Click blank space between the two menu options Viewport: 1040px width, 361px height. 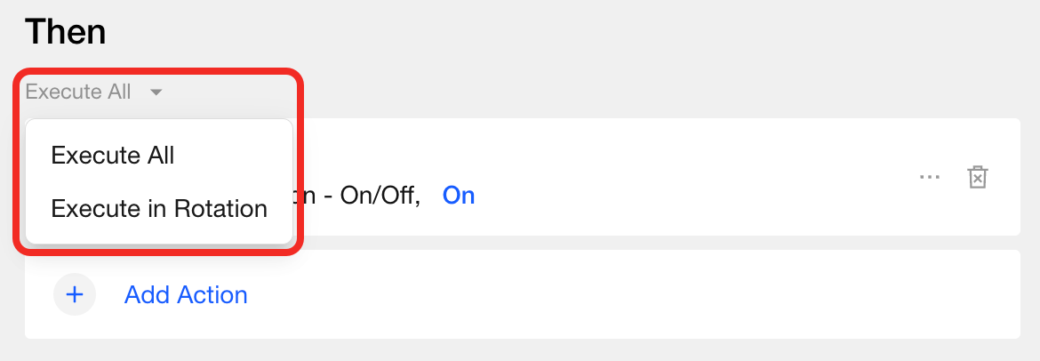(x=160, y=182)
